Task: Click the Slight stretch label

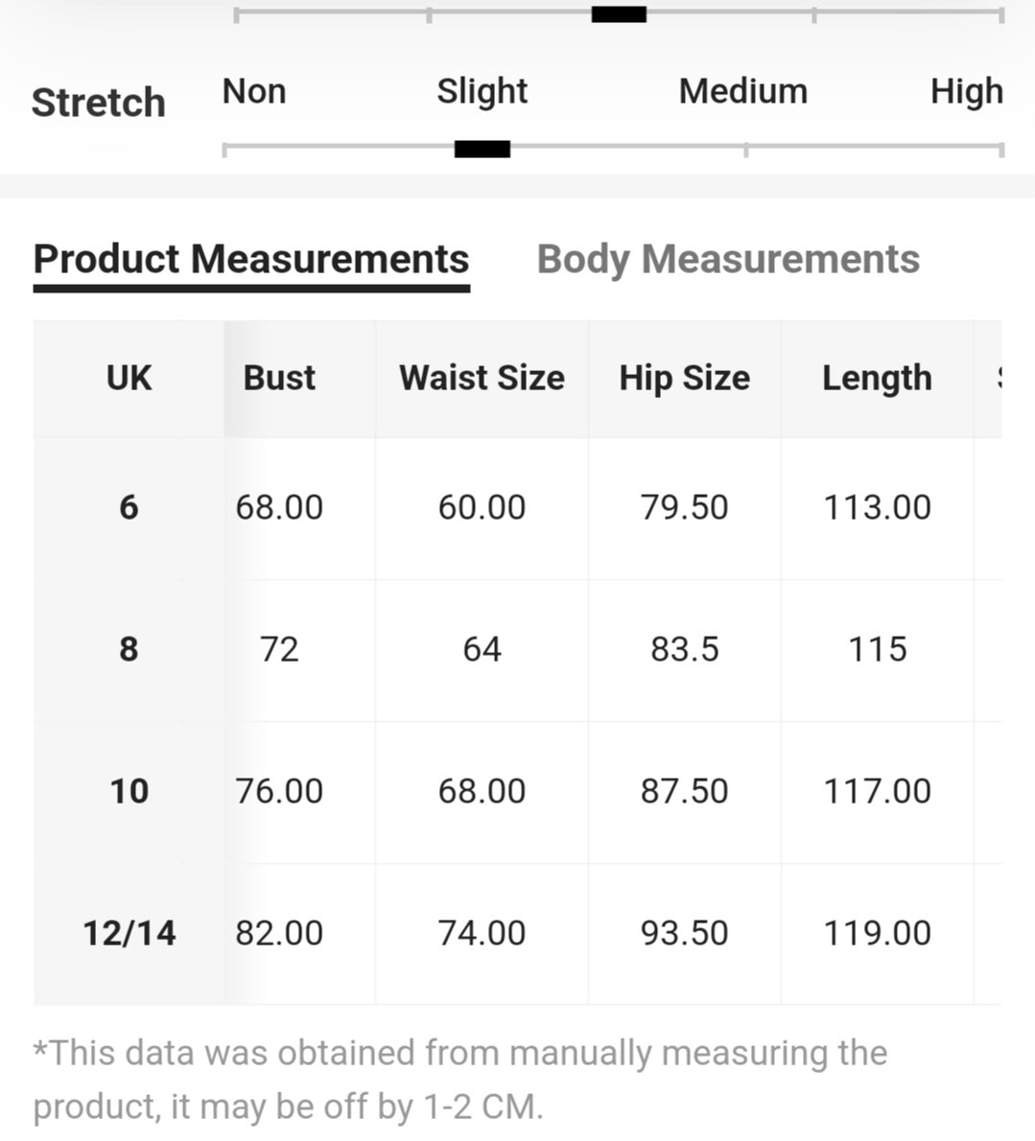Action: 482,92
